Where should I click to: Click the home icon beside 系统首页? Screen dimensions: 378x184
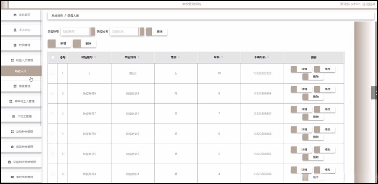coord(15,15)
